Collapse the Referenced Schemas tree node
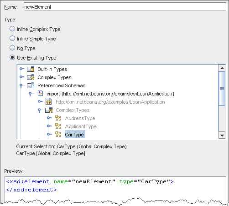Image resolution: width=229 pixels, height=206 pixels. (21, 85)
